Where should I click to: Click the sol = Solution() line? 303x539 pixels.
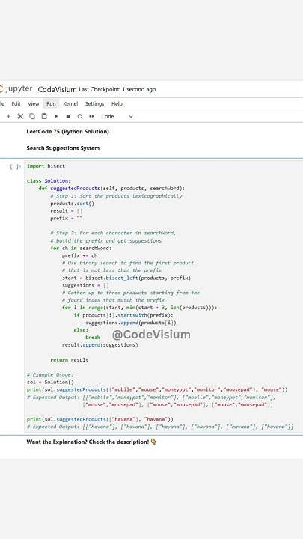click(x=50, y=383)
